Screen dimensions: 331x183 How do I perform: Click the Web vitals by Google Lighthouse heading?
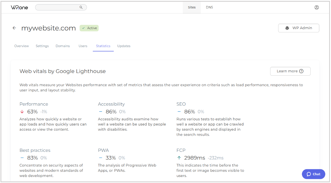pos(63,71)
